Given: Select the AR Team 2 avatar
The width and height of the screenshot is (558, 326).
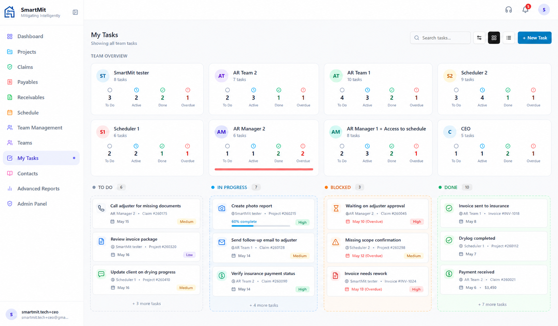Looking at the screenshot, I should (221, 76).
